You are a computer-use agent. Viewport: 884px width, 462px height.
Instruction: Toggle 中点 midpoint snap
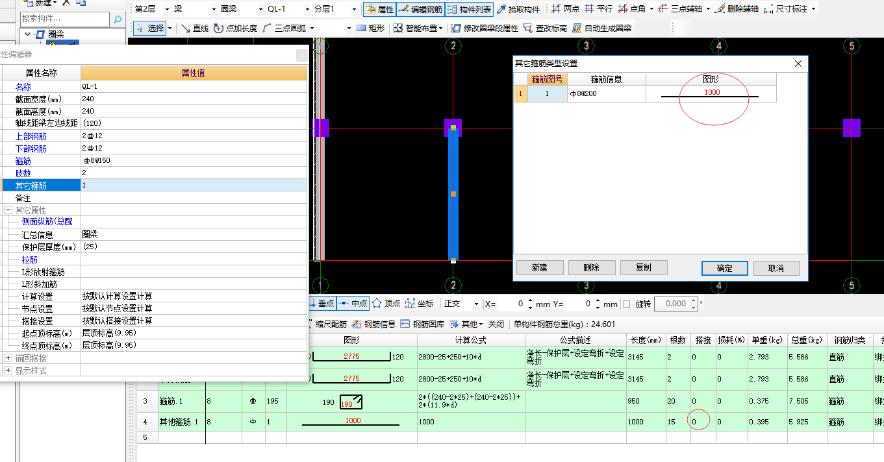[x=354, y=303]
